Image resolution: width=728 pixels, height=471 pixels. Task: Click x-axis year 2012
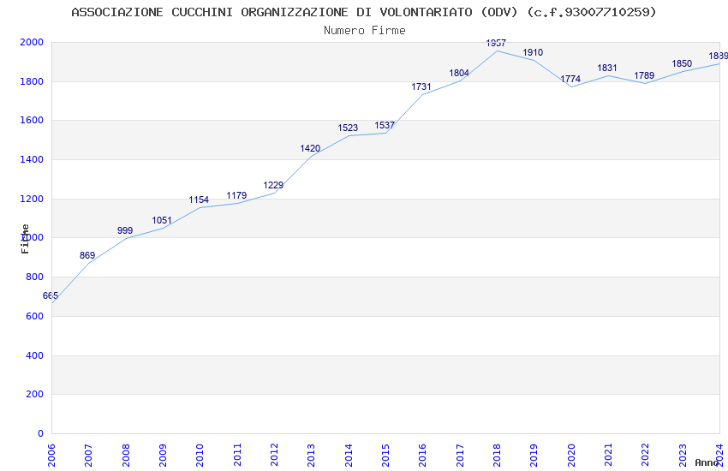(x=274, y=456)
